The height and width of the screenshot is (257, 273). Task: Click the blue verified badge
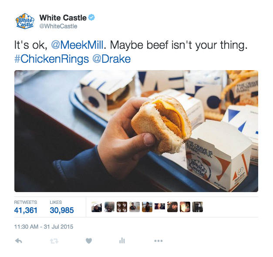[91, 17]
